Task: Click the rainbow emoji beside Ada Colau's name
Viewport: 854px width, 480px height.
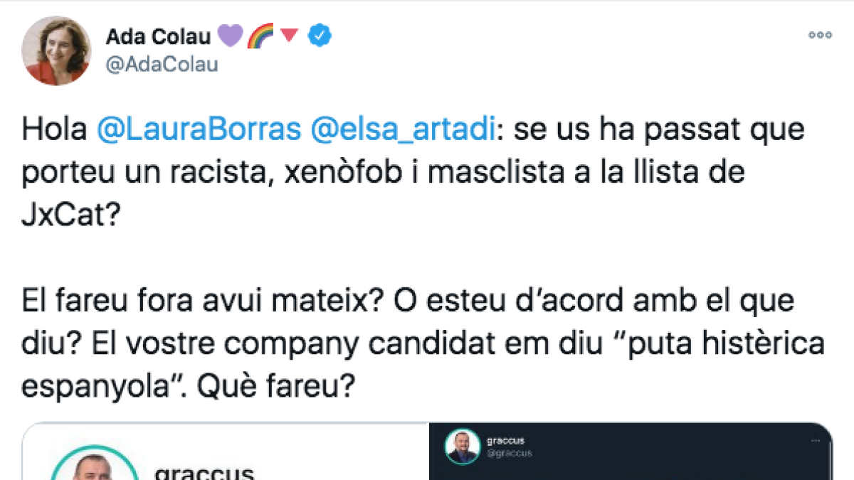Action: coord(261,35)
